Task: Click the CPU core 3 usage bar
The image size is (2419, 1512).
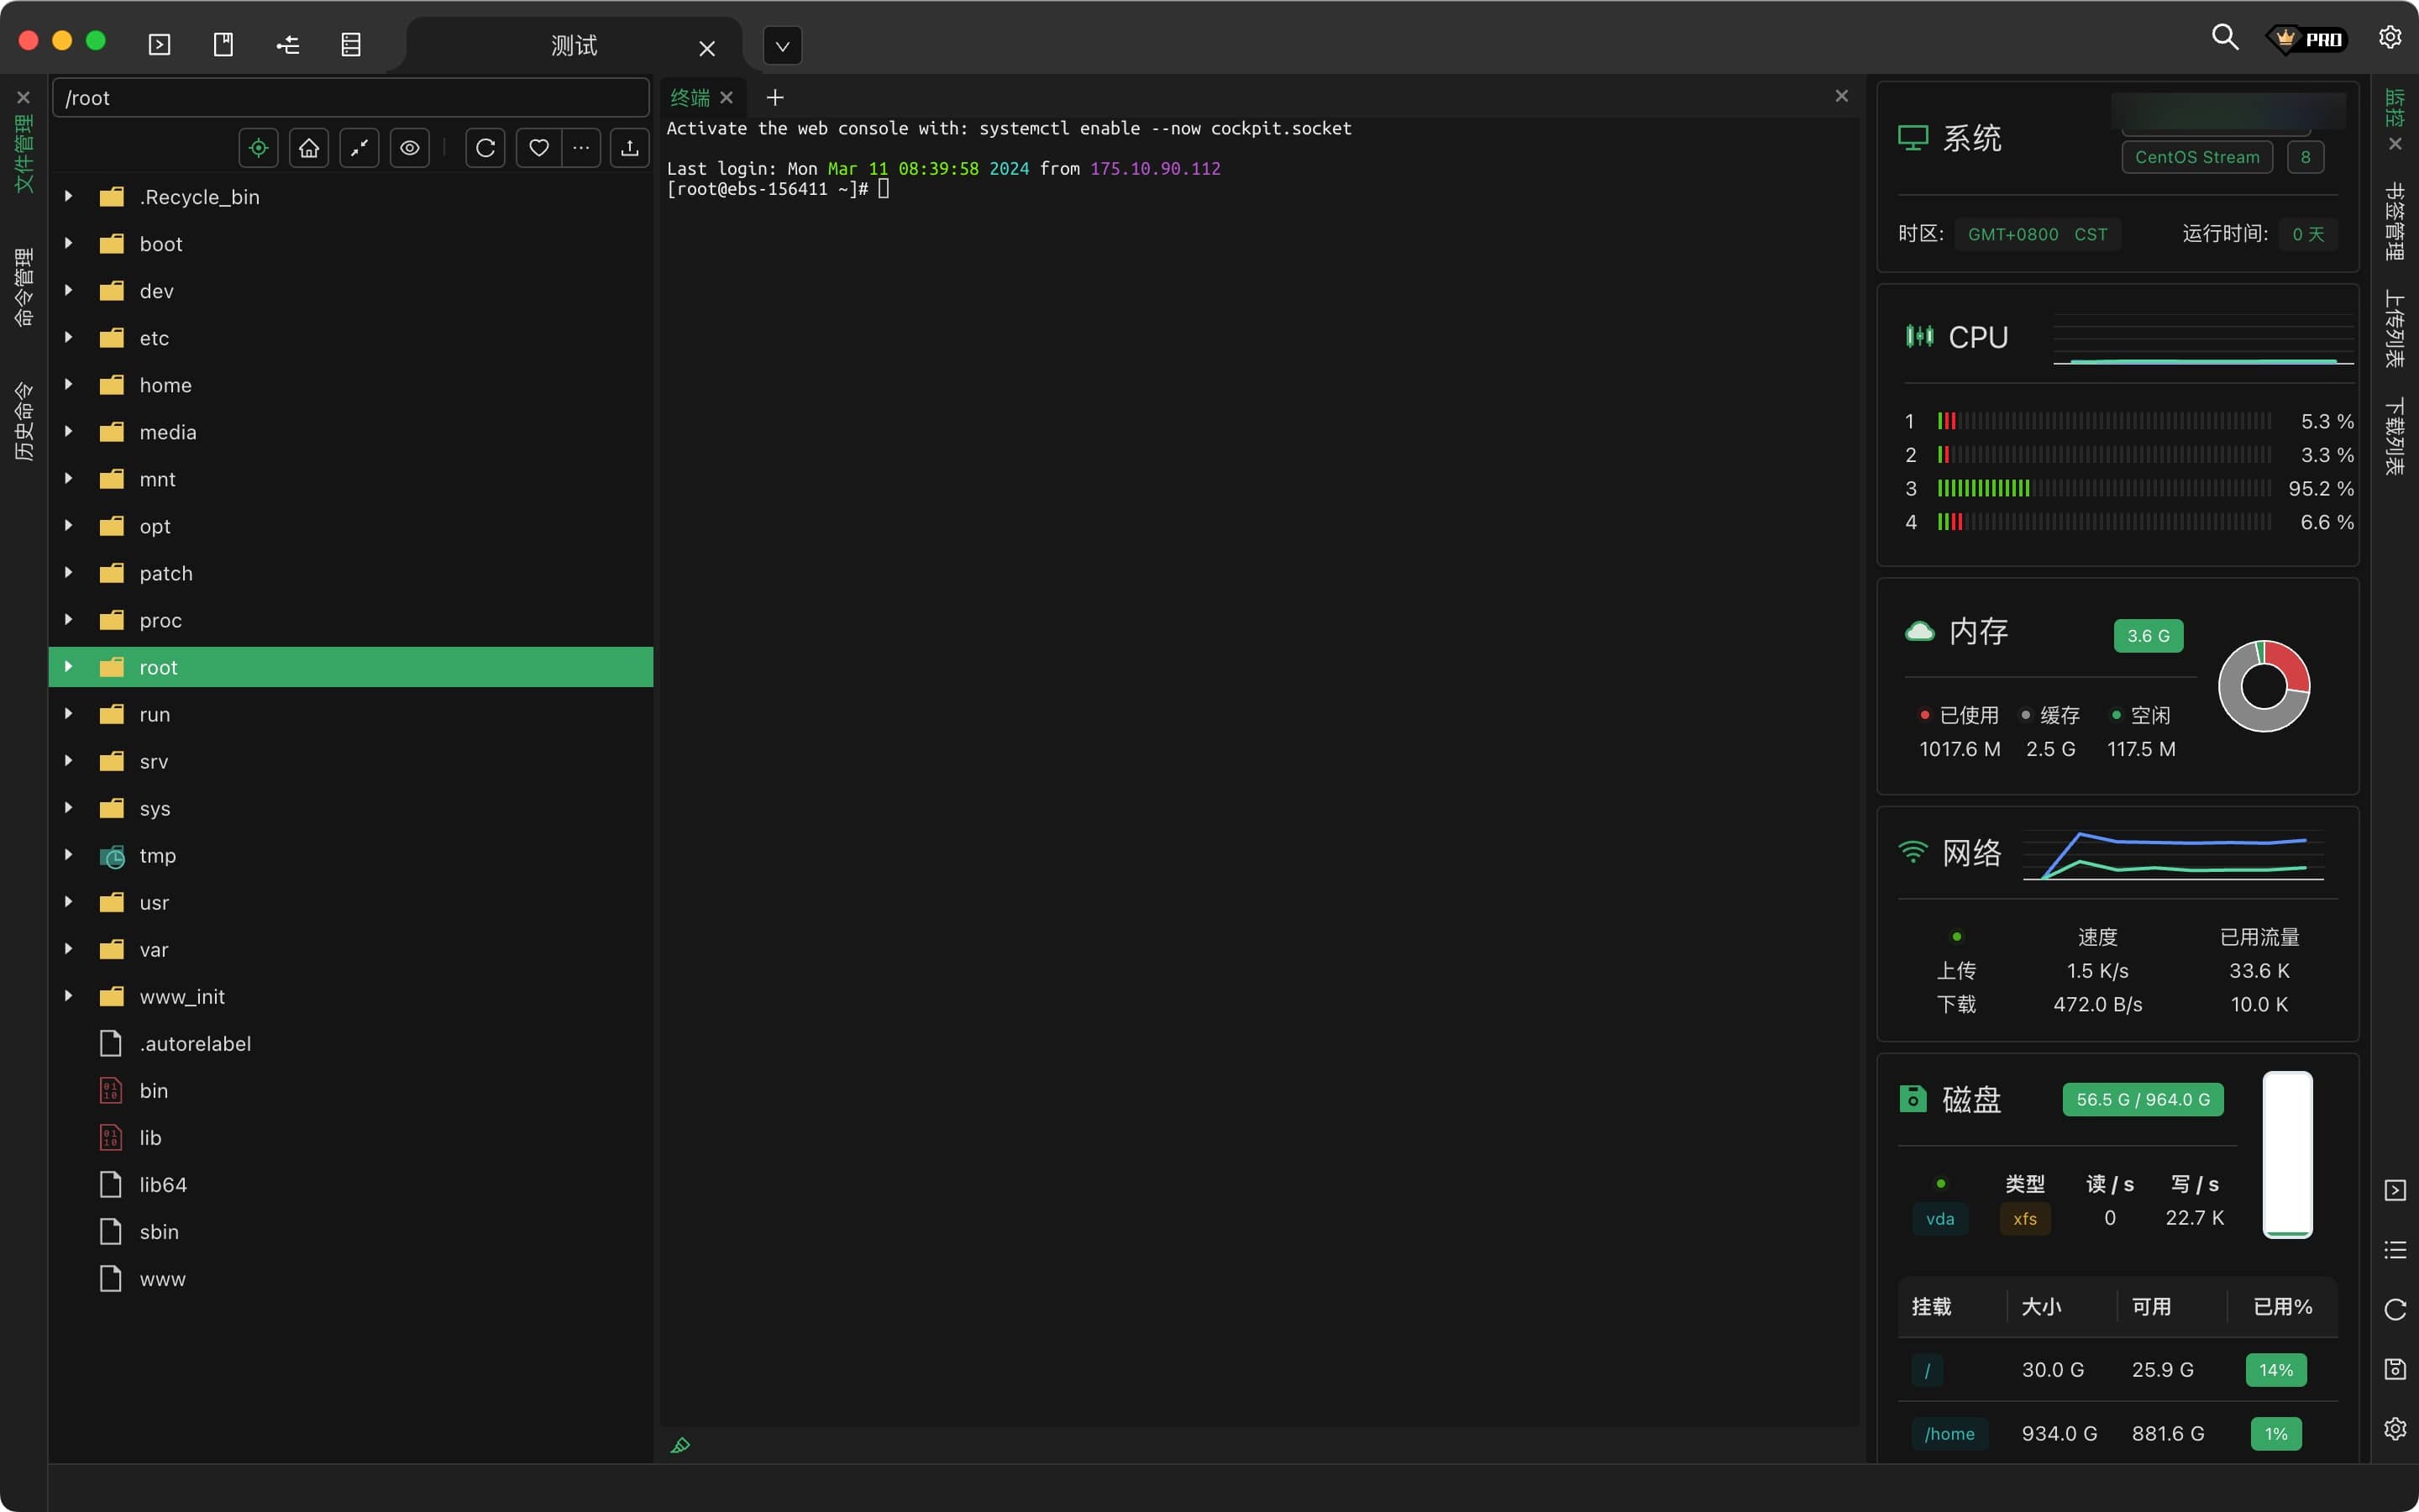Action: point(2104,488)
